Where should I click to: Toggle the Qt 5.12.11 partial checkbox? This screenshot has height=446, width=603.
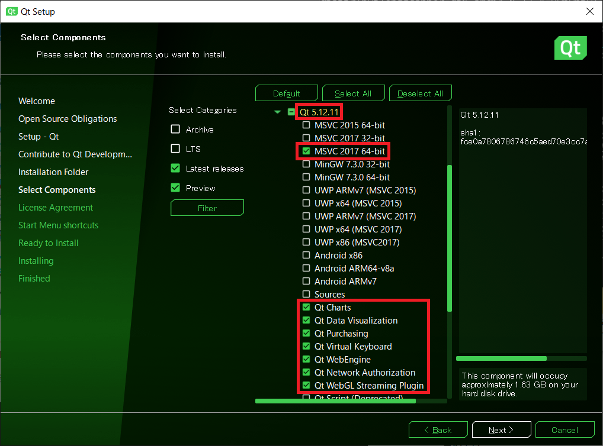(291, 112)
